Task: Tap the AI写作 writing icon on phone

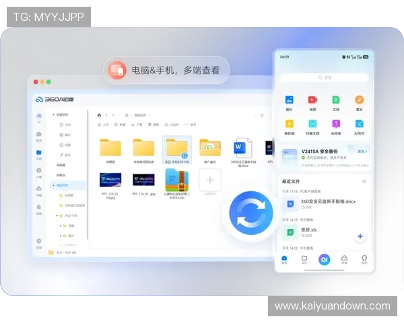Action: point(359,124)
